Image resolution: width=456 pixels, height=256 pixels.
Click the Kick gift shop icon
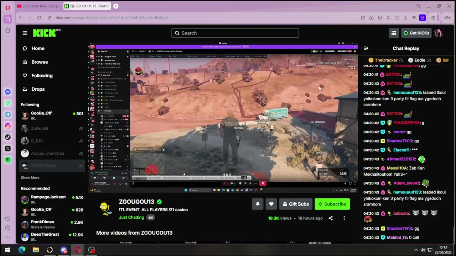pyautogui.click(x=394, y=33)
